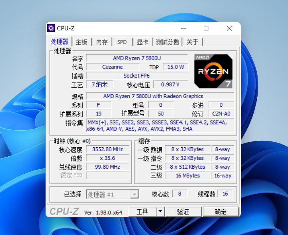Click the 工具 button
This screenshot has height=235, width=288.
pyautogui.click(x=143, y=212)
